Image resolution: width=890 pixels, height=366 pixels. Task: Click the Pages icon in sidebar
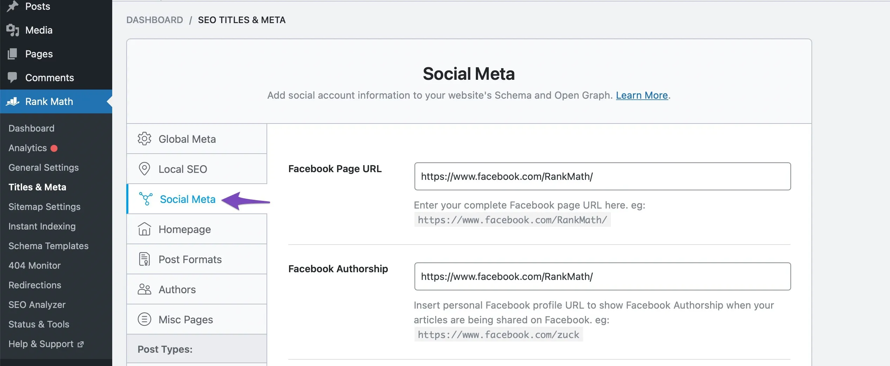[12, 54]
